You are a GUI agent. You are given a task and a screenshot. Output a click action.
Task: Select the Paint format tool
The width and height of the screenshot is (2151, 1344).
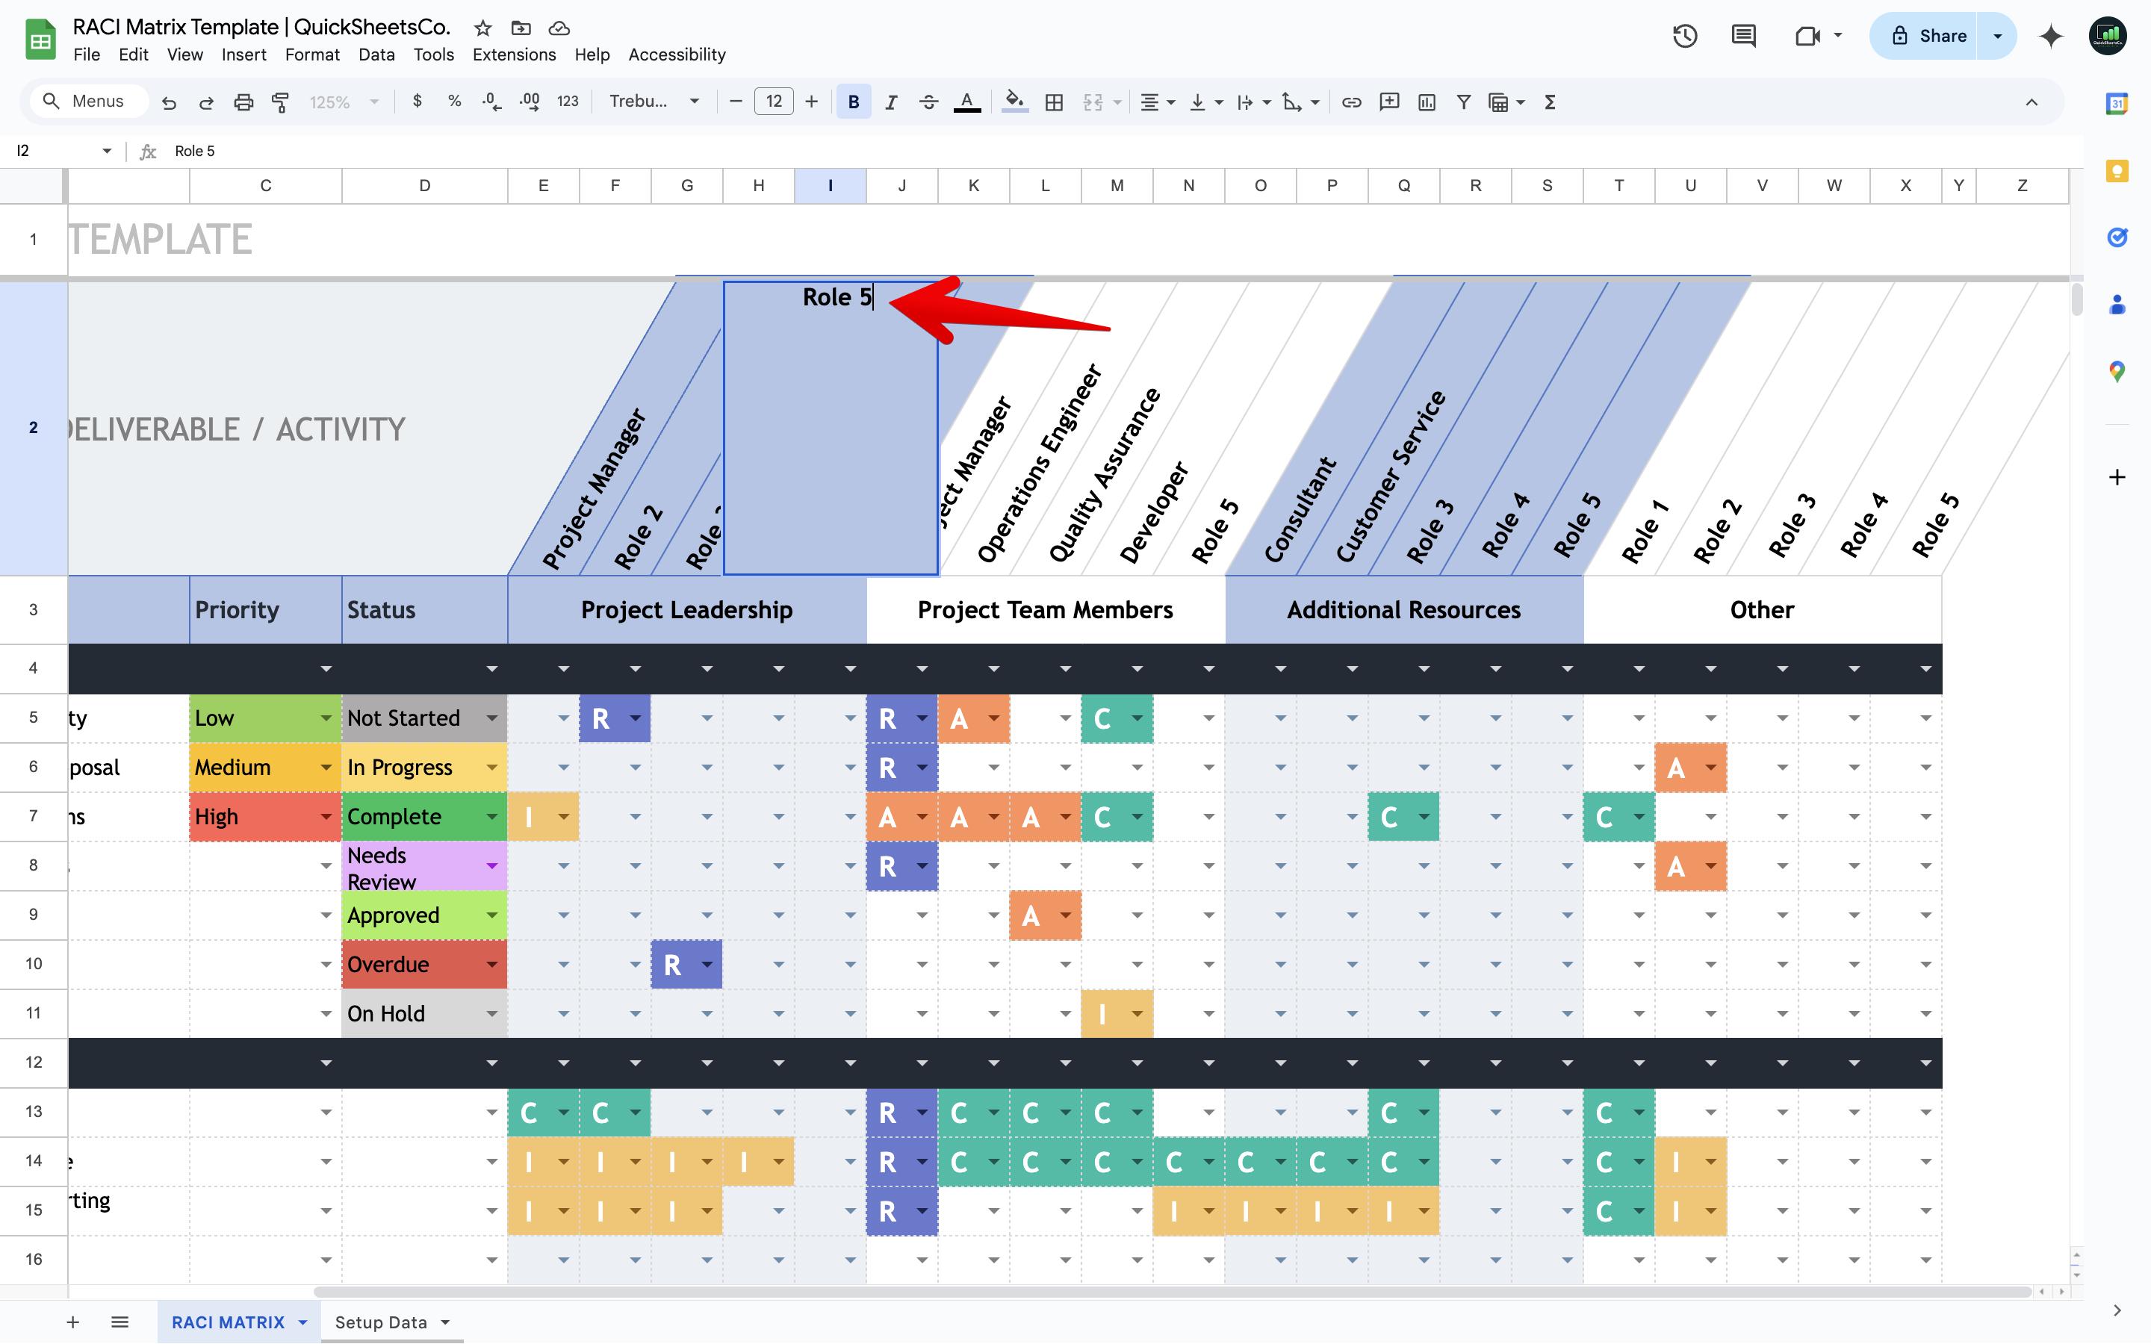point(279,102)
